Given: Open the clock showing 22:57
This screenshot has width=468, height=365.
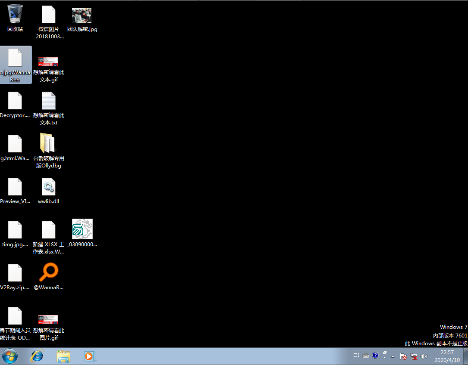Looking at the screenshot, I should pos(447,356).
